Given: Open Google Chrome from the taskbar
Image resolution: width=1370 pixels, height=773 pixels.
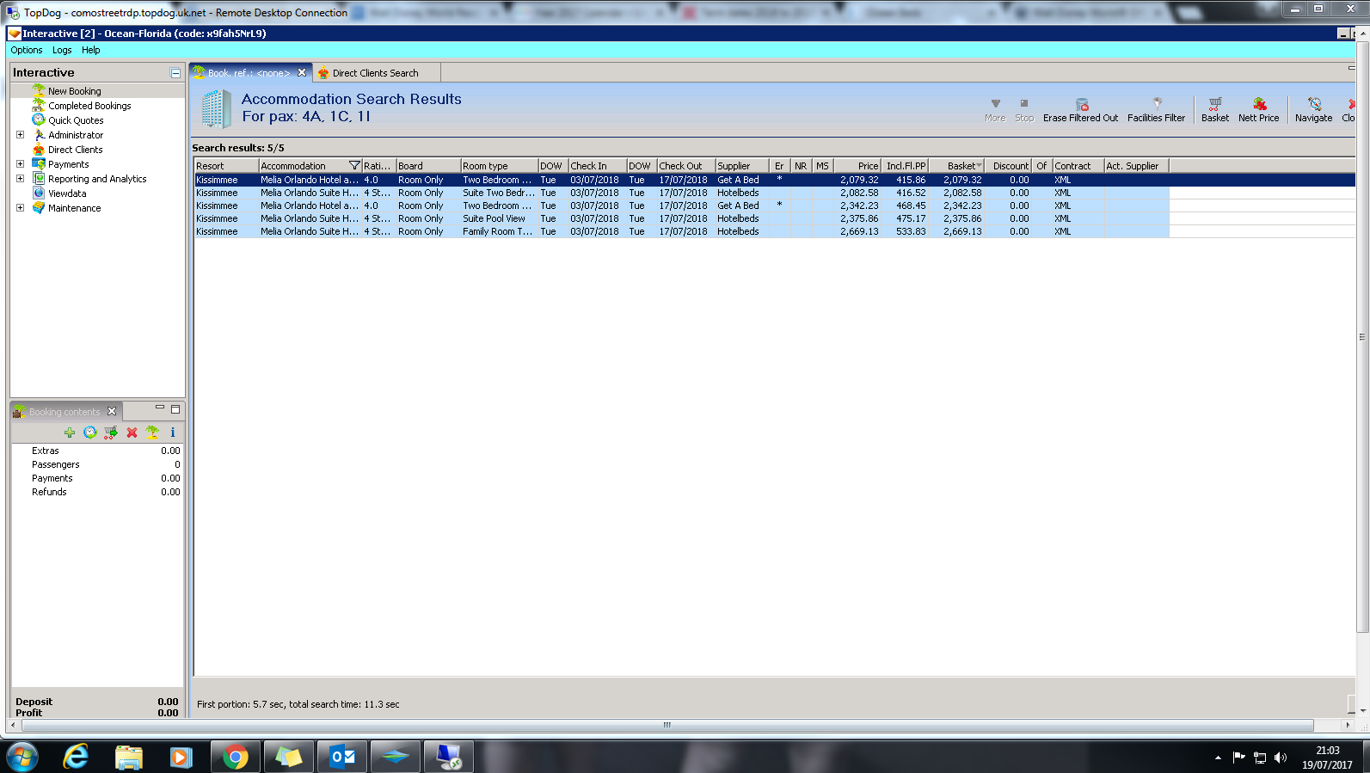Looking at the screenshot, I should pos(235,757).
